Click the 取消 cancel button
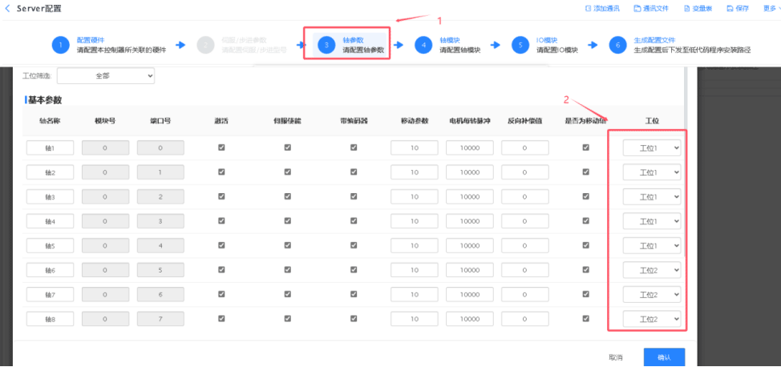This screenshot has height=367, width=781. coord(615,357)
